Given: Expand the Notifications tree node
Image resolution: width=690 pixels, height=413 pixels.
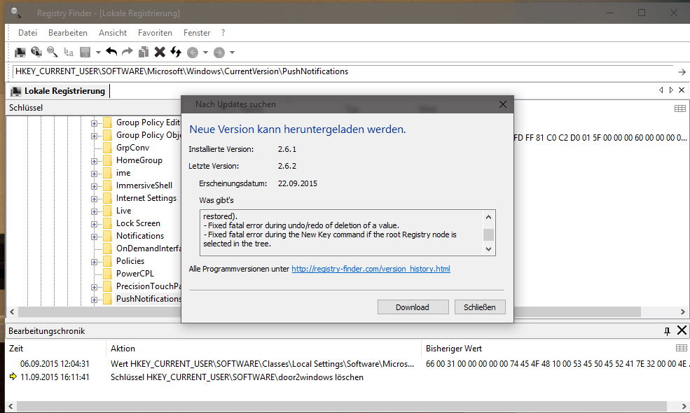Looking at the screenshot, I should 94,237.
